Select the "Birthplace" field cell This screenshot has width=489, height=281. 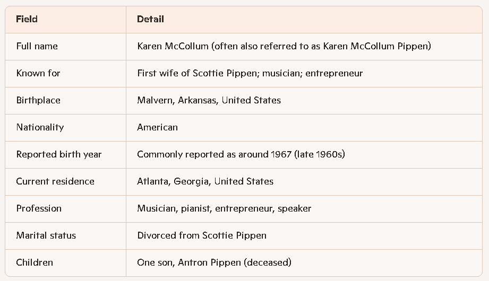(x=38, y=100)
